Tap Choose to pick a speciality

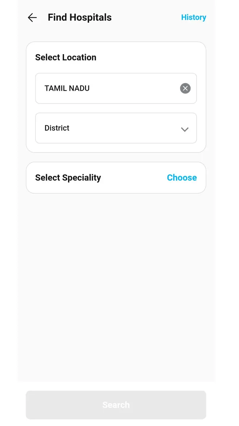point(182,178)
